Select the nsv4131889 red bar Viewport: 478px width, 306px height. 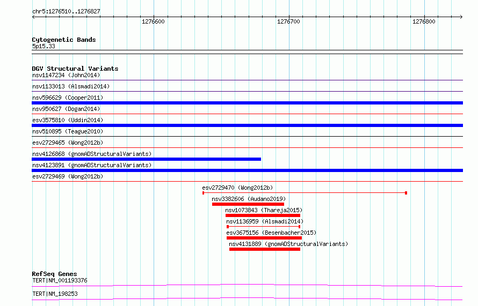click(265, 249)
